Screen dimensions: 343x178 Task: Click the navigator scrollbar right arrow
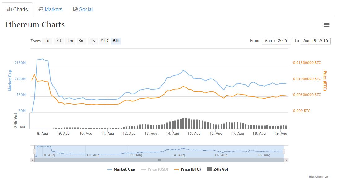point(286,160)
